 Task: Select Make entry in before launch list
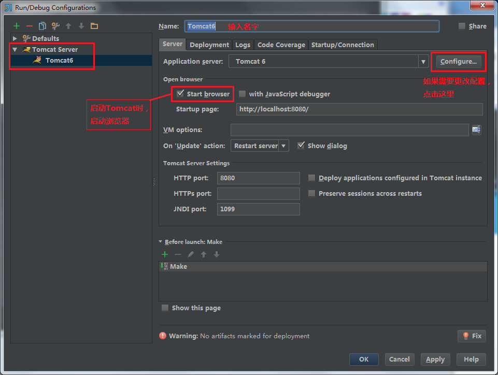pyautogui.click(x=323, y=266)
